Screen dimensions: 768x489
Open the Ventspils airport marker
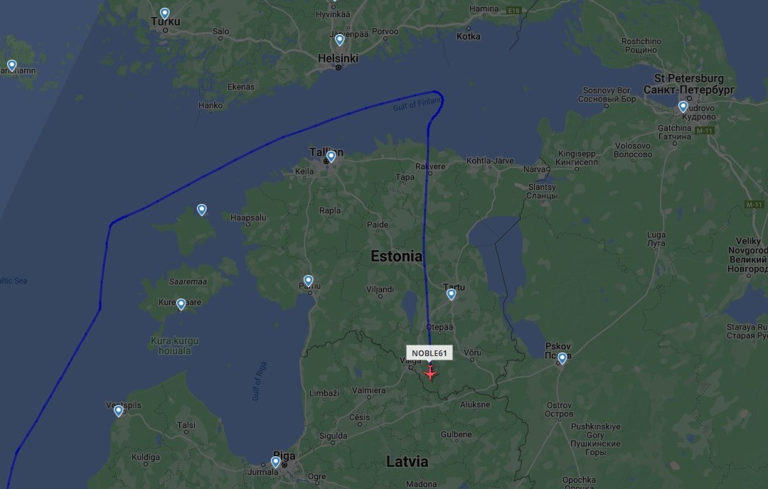click(119, 411)
